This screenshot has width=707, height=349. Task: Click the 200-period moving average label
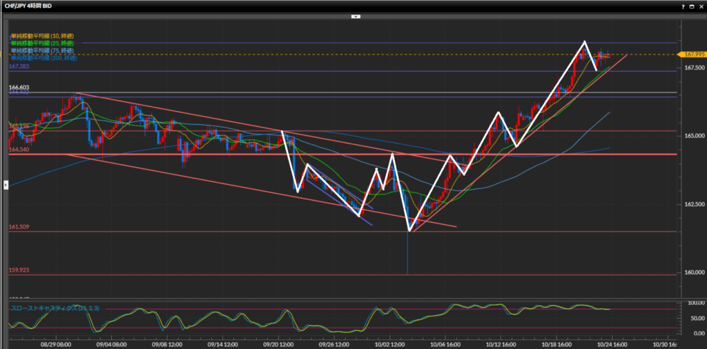coord(43,58)
